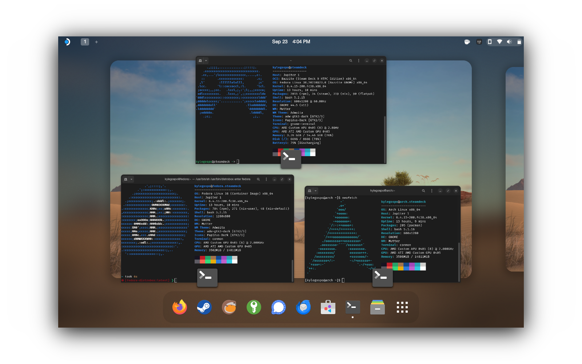The height and width of the screenshot is (364, 582).
Task: Launch Thunderbird mail from the dock
Action: click(x=303, y=307)
